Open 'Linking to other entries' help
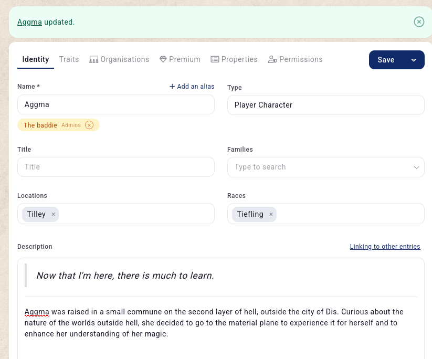Viewport: 432px width, 359px height. click(385, 246)
